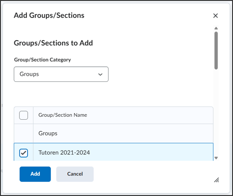Click the scrollbar track below the thumb
233x196 pixels.
pyautogui.click(x=216, y=110)
